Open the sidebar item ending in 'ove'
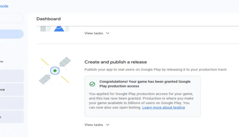Screen dimensions: 239x137 coord(11,90)
